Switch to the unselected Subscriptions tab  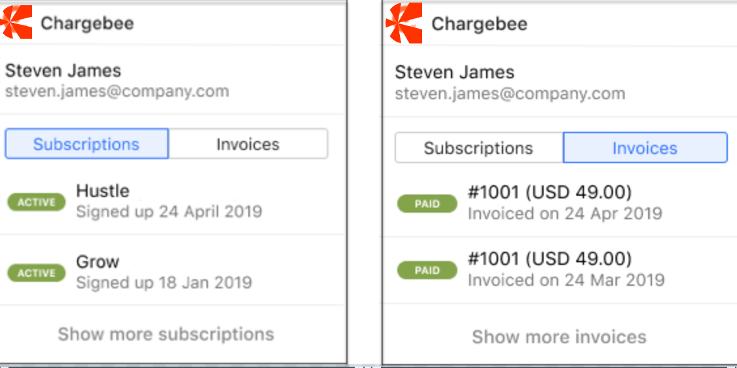[478, 148]
